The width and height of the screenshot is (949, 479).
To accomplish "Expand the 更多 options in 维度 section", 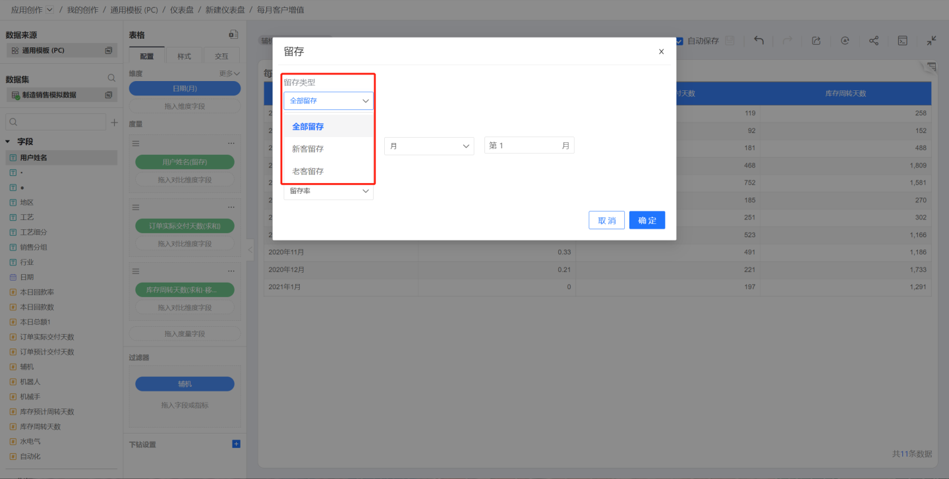I will pyautogui.click(x=229, y=74).
